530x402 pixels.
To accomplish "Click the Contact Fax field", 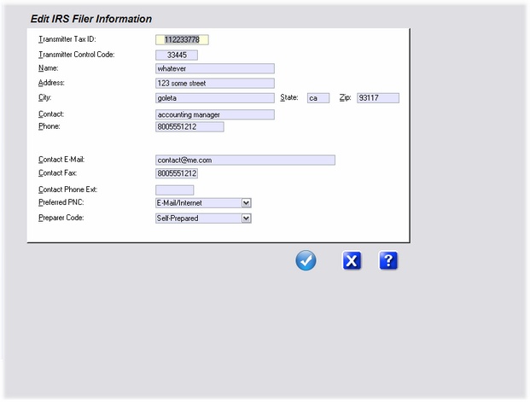I will pos(177,173).
